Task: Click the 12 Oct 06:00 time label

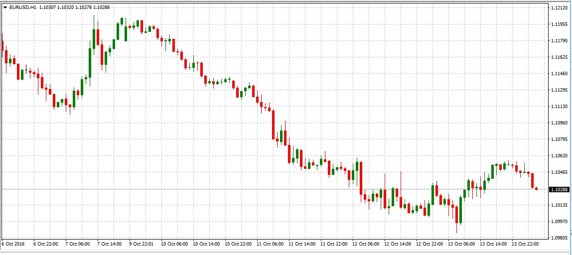Action: (x=366, y=244)
